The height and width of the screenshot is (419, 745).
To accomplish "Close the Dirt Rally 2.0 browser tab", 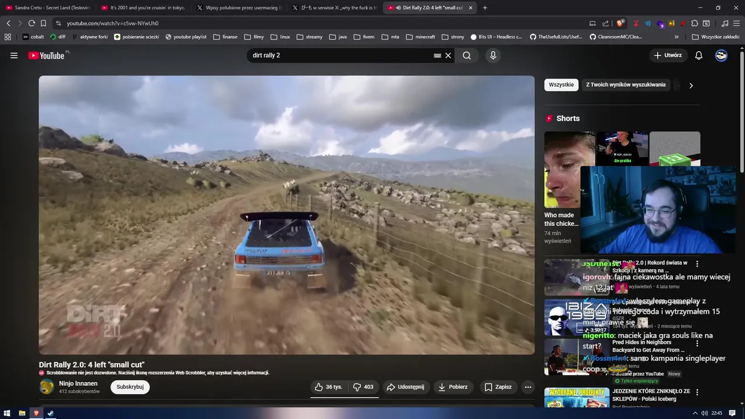I will tap(470, 8).
